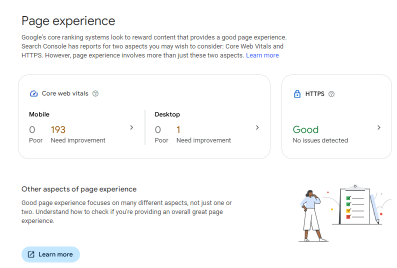Click the No issues detected text
Viewport: 397px width, 268px height.
pos(320,140)
